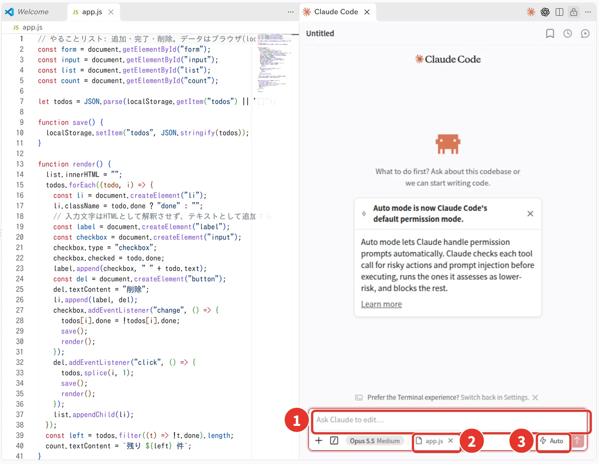Image resolution: width=599 pixels, height=464 pixels.
Task: Click the 'let todos = JSON.parse' line
Action: point(157,101)
